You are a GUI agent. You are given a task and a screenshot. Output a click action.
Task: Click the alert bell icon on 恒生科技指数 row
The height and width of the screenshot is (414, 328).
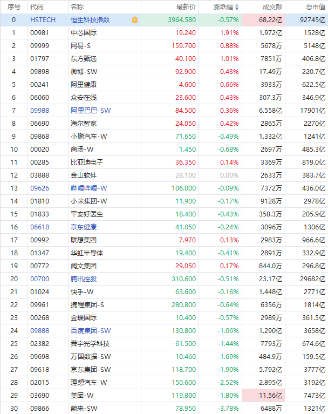pyautogui.click(x=135, y=20)
